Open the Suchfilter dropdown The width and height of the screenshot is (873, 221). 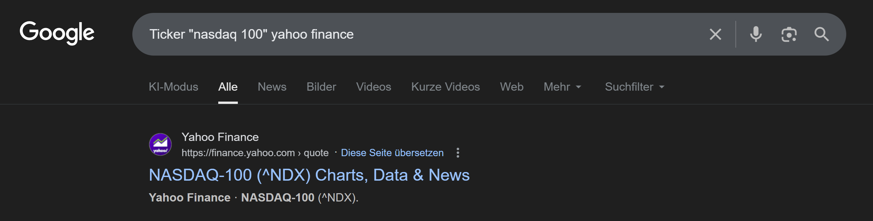point(635,87)
